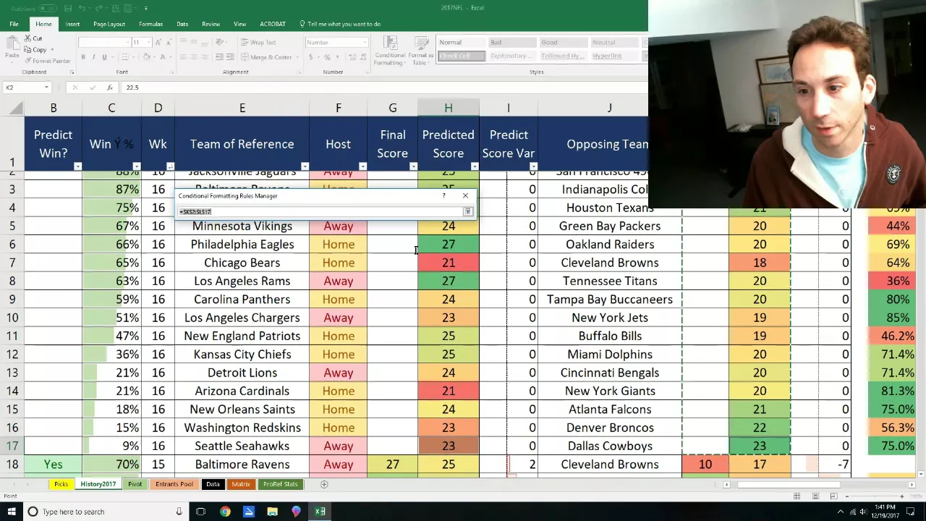Apply Percent Style format

tap(327, 57)
